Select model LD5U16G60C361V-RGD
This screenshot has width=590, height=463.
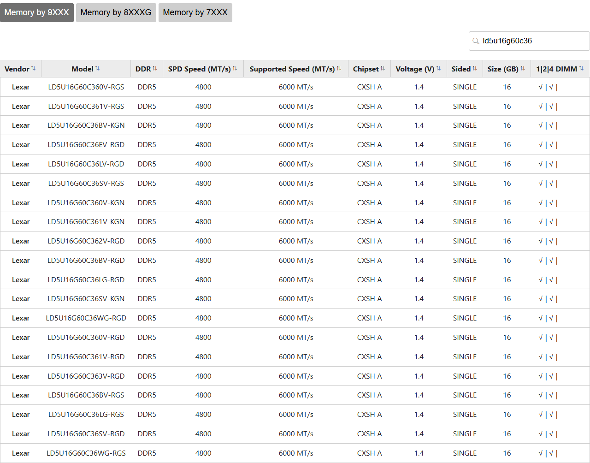tap(86, 357)
